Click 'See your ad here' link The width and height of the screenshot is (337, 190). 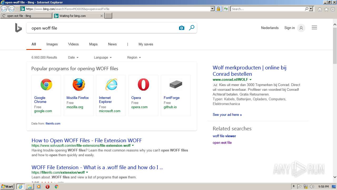pyautogui.click(x=227, y=115)
